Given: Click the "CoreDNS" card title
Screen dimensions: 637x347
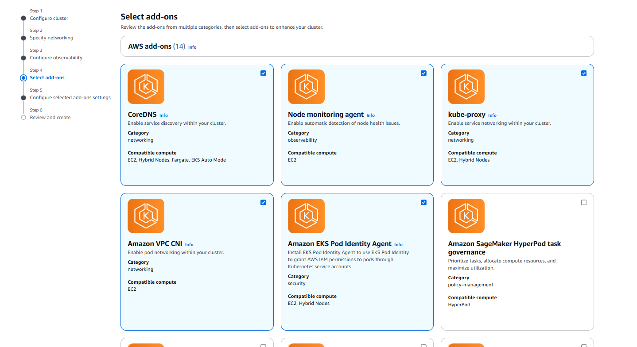Looking at the screenshot, I should [x=142, y=115].
